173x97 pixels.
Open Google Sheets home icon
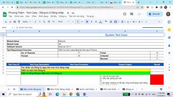coord(5,14)
